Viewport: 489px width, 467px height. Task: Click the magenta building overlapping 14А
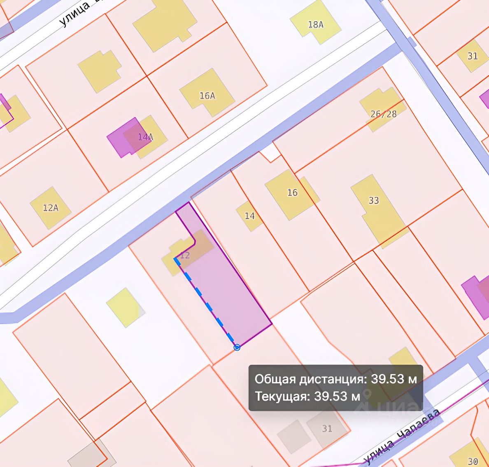pyautogui.click(x=129, y=137)
